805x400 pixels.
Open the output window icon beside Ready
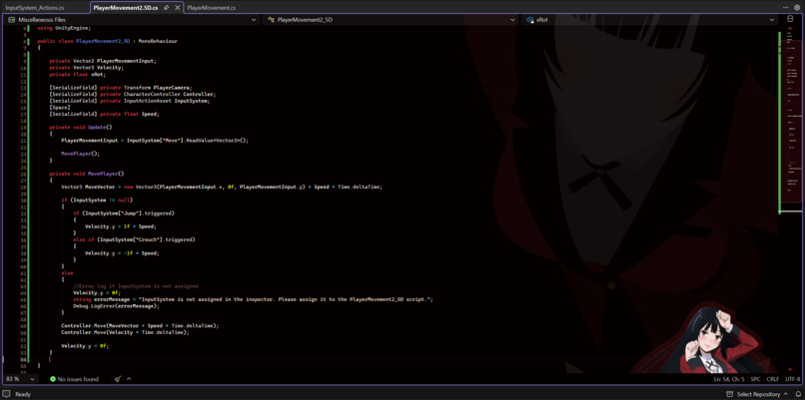(7, 394)
